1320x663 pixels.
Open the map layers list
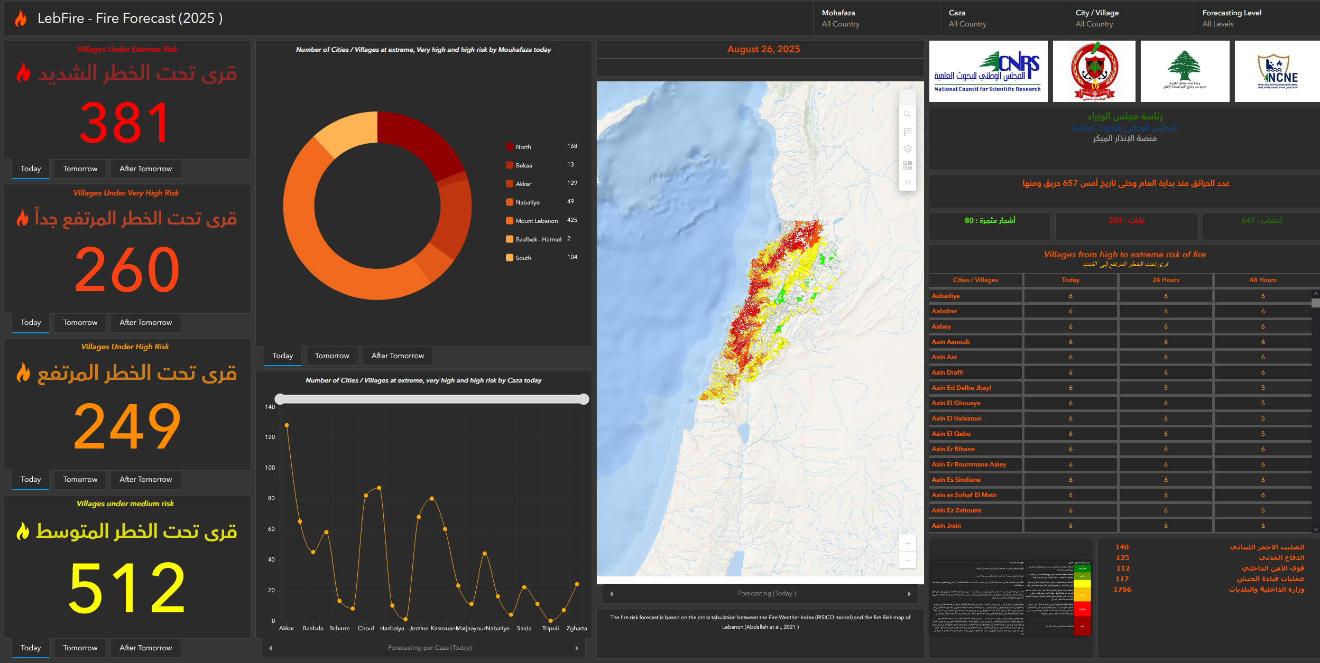907,148
